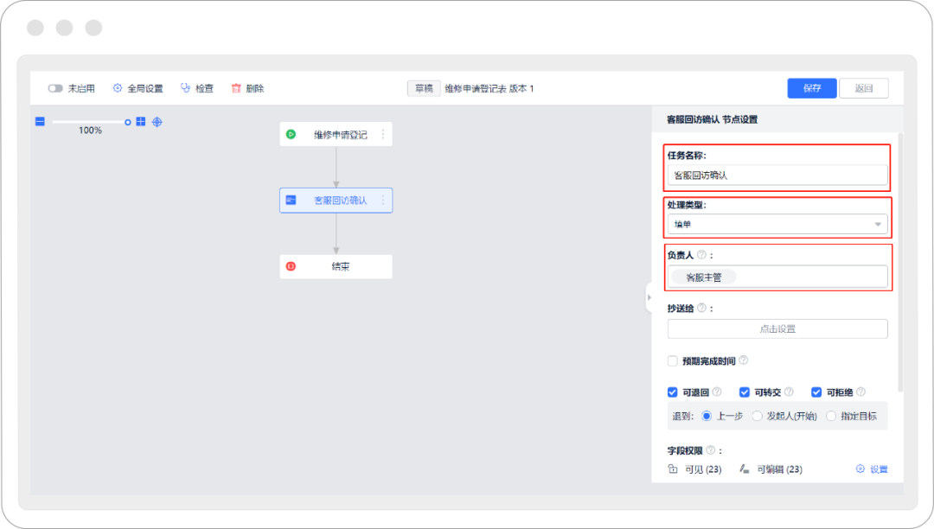Click the 删除 trash icon
This screenshot has width=934, height=529.
tap(235, 88)
